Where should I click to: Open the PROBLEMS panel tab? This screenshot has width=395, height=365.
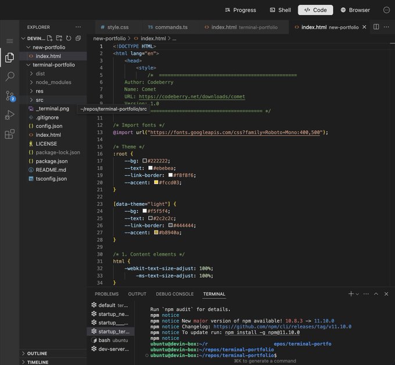(x=106, y=294)
